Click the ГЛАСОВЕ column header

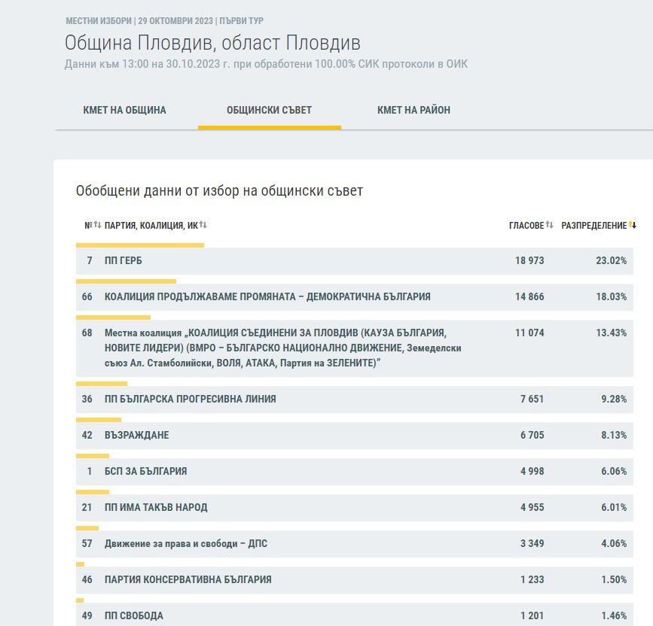coord(526,226)
